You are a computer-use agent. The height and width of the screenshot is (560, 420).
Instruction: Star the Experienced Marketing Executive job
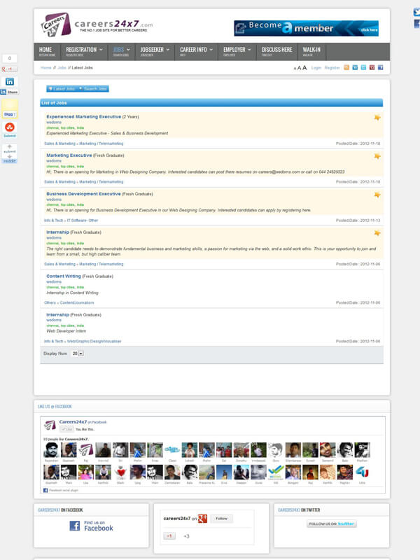[377, 118]
